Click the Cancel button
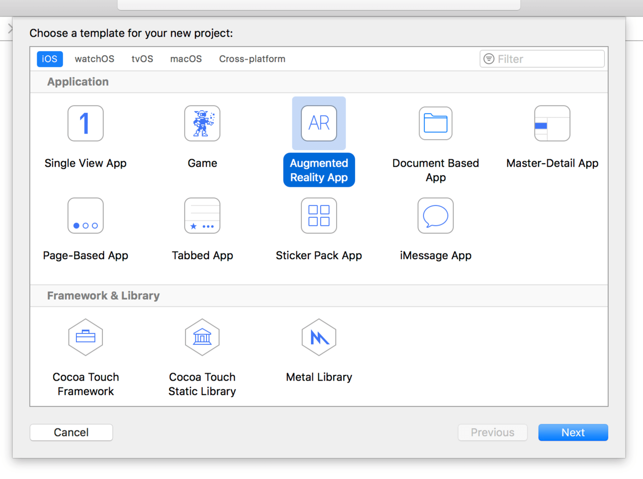643x479 pixels. tap(71, 432)
